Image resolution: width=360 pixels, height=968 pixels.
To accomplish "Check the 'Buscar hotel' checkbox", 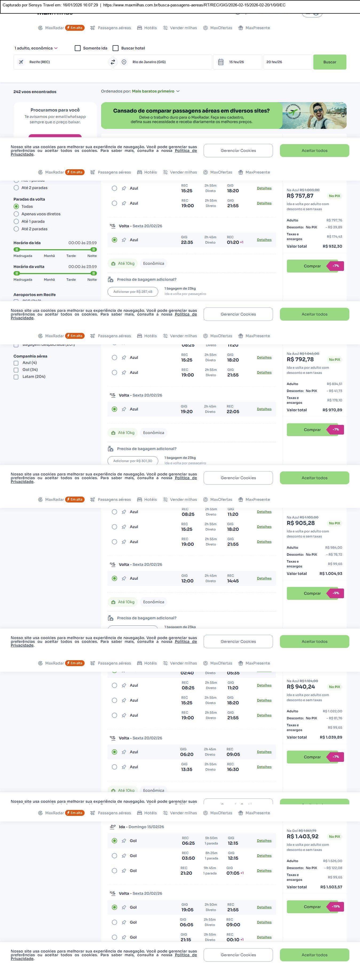I will tap(116, 48).
